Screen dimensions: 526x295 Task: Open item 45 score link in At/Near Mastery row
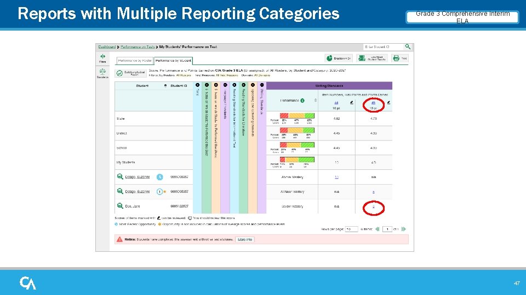click(373, 192)
